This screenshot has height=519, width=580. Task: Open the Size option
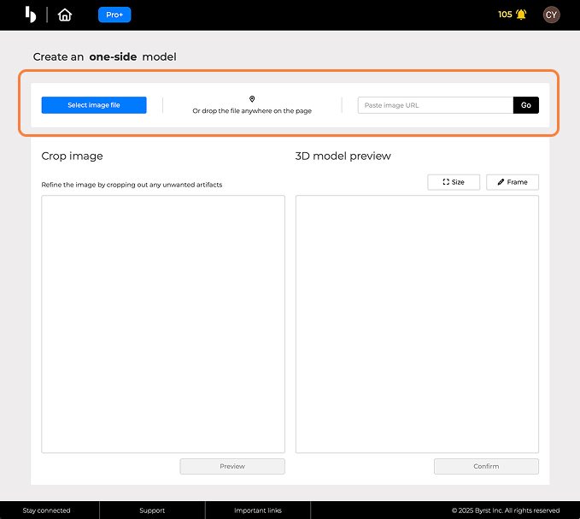coord(454,182)
